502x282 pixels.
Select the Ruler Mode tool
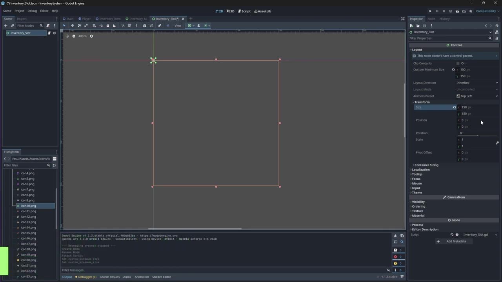[x=115, y=25]
